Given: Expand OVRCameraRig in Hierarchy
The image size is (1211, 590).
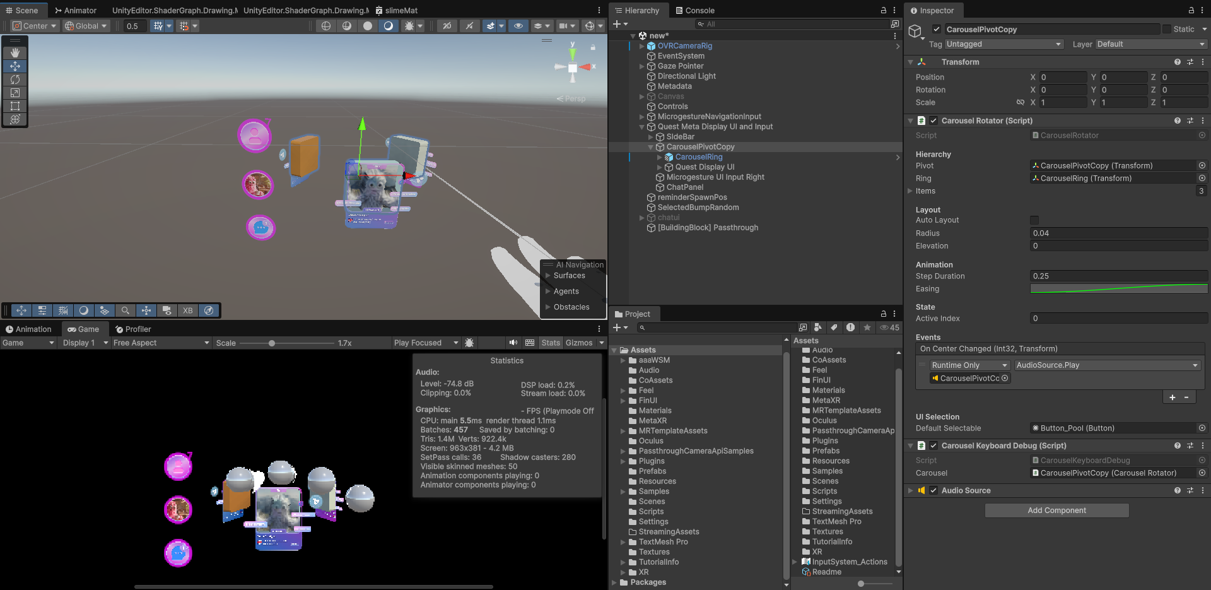Looking at the screenshot, I should pyautogui.click(x=642, y=46).
